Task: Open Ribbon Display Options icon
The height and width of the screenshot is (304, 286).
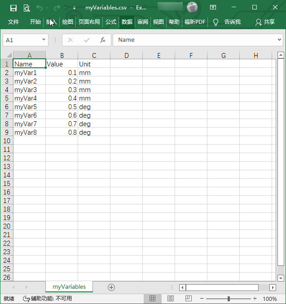Action: 213,7
